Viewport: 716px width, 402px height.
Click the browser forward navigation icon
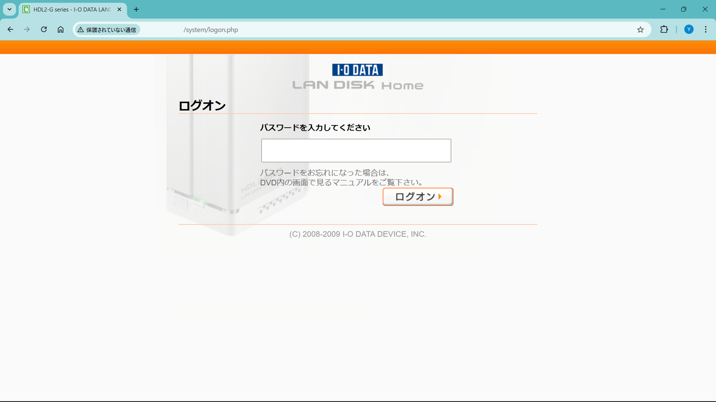click(26, 29)
